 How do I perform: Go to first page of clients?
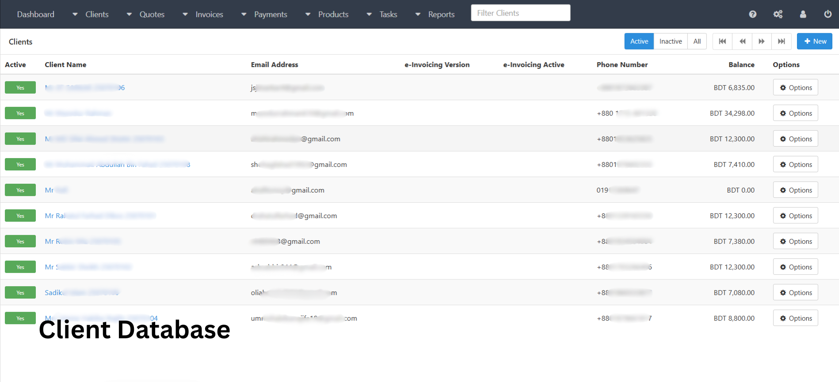coord(722,42)
